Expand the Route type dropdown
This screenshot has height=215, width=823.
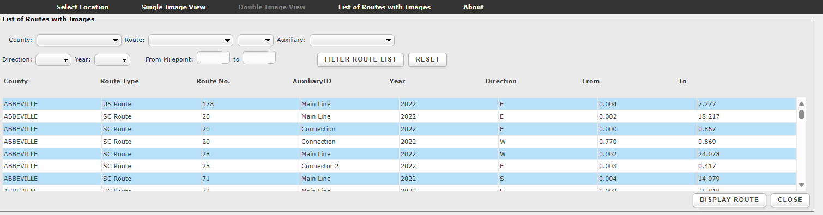pos(191,40)
